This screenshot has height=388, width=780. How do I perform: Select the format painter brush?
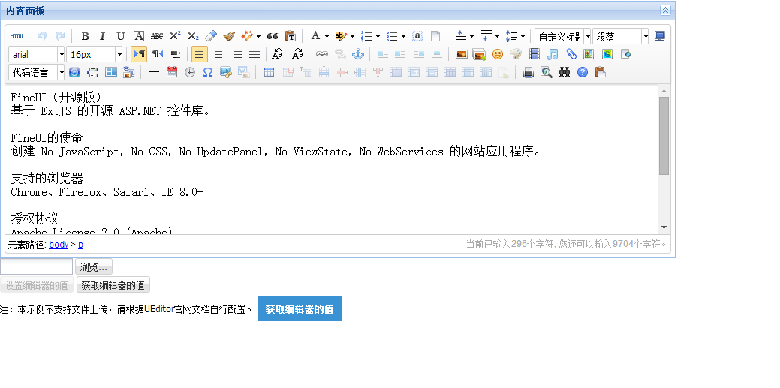coord(229,36)
